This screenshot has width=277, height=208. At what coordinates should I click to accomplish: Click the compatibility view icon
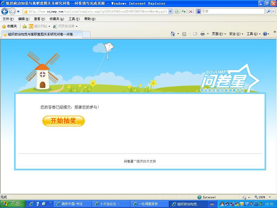[177, 11]
